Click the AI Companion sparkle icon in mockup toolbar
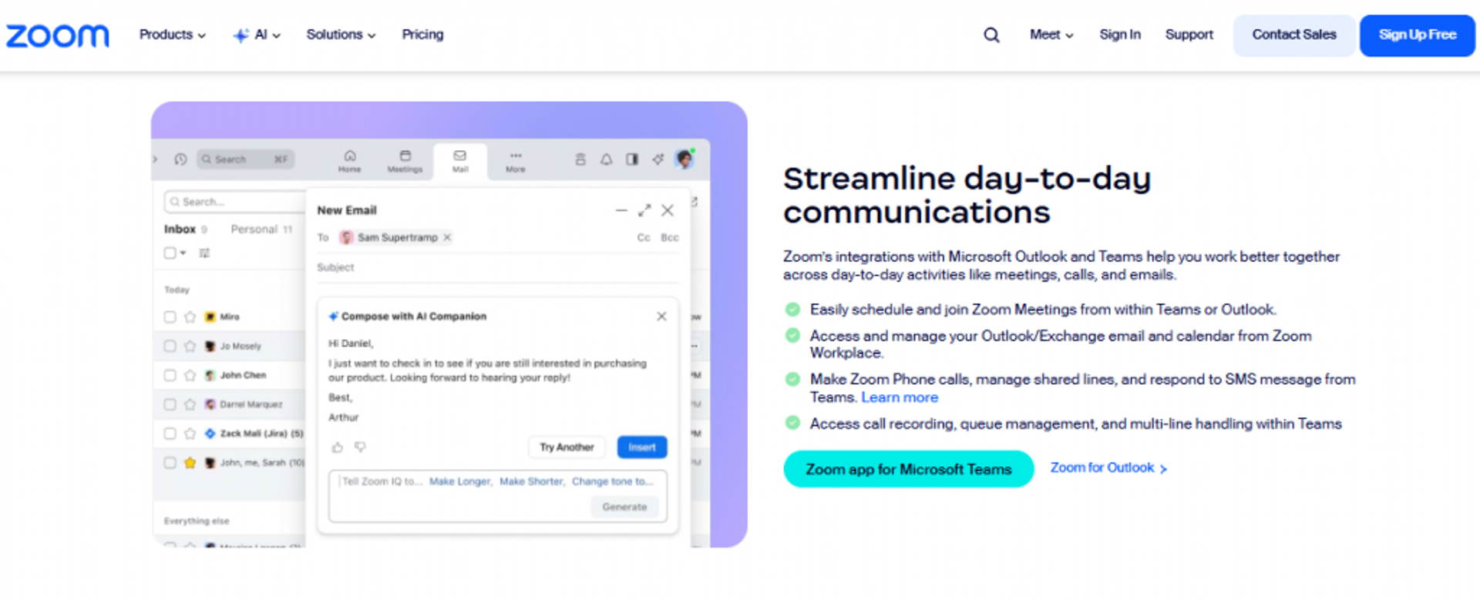 (658, 159)
